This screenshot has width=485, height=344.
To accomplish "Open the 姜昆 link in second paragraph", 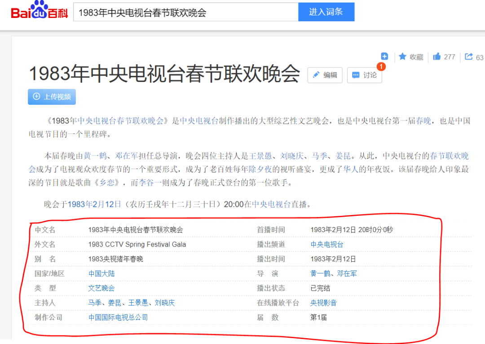I will pos(344,156).
